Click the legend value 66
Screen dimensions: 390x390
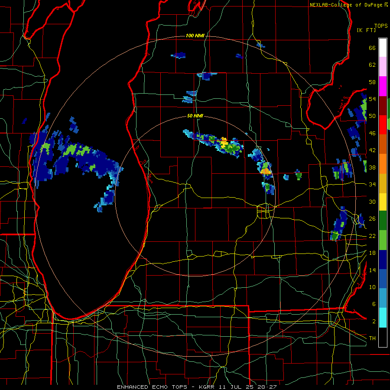[372, 48]
